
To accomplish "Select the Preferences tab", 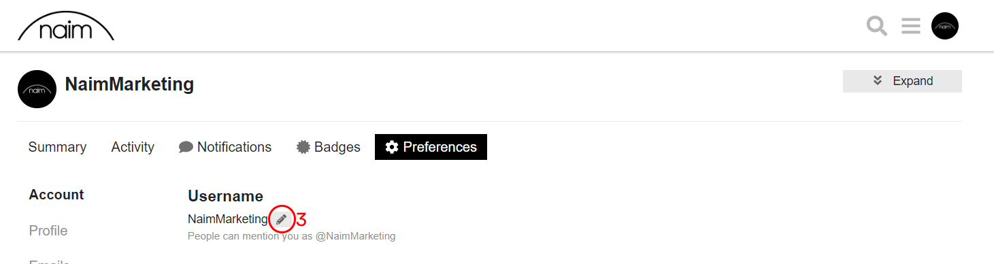I will click(x=431, y=147).
